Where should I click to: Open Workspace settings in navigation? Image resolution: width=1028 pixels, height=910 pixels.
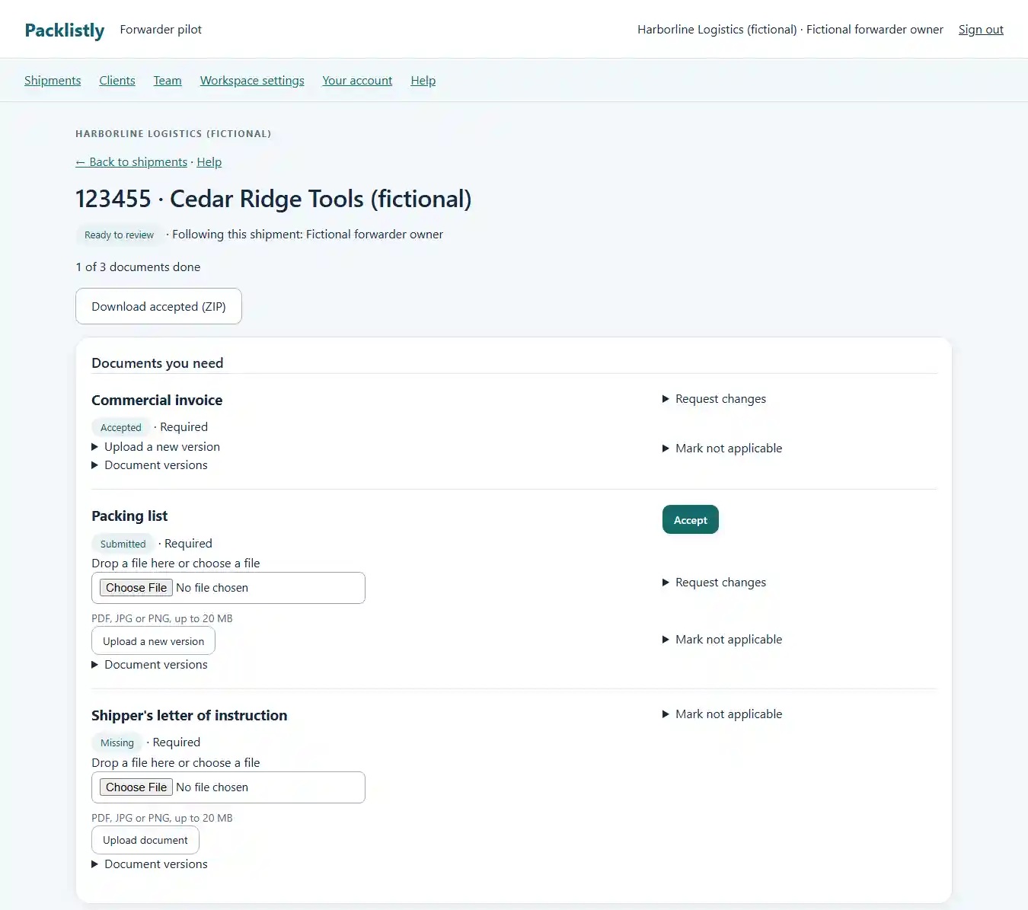point(252,81)
